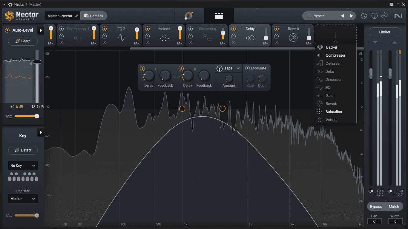Open the help question mark icon

(374, 16)
